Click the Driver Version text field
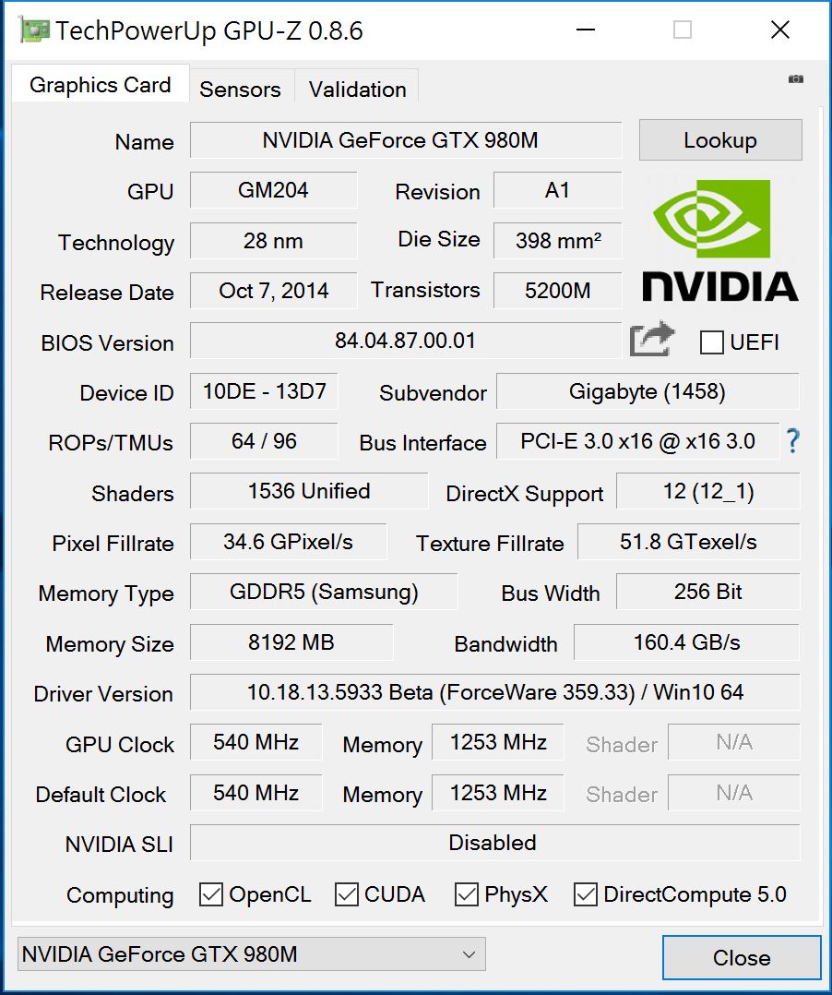This screenshot has height=995, width=832. pos(495,692)
